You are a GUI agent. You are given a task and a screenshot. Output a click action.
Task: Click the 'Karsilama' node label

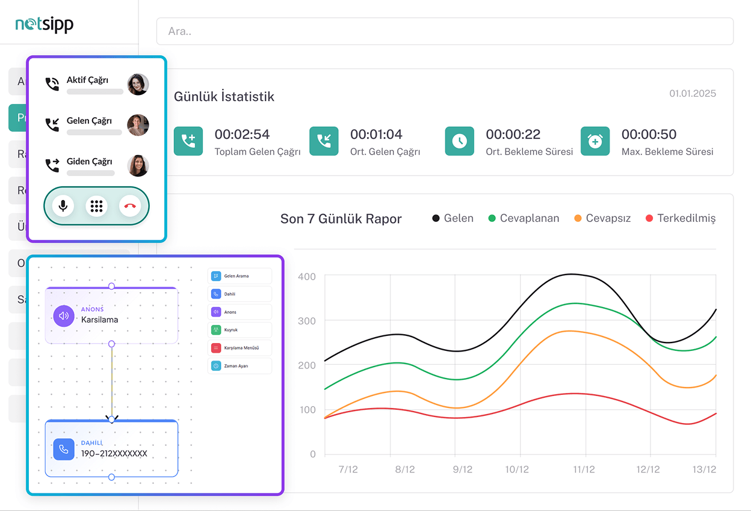click(100, 320)
